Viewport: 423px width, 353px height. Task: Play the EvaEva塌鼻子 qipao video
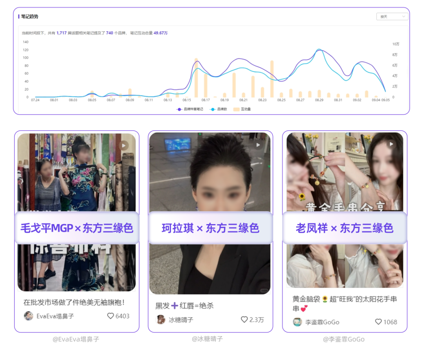124,146
